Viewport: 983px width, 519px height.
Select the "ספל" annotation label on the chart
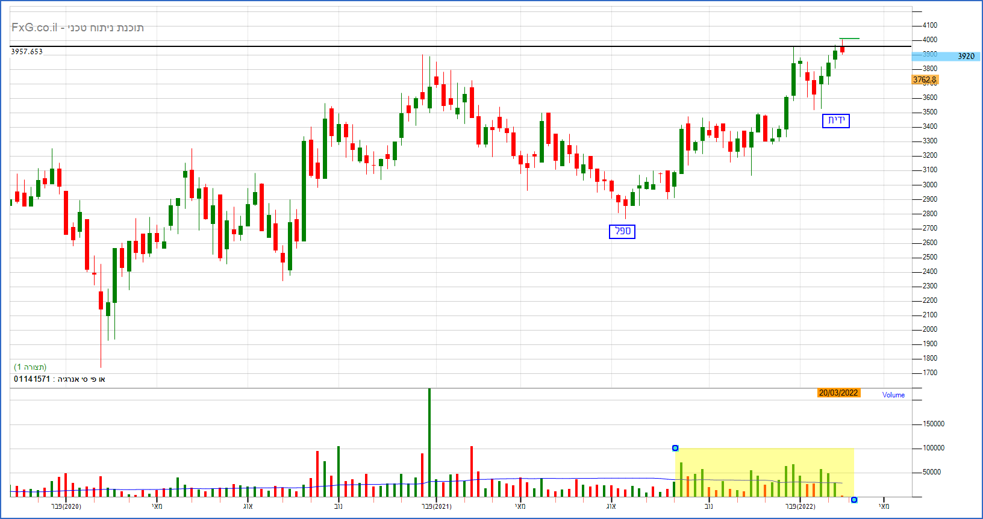click(x=622, y=231)
